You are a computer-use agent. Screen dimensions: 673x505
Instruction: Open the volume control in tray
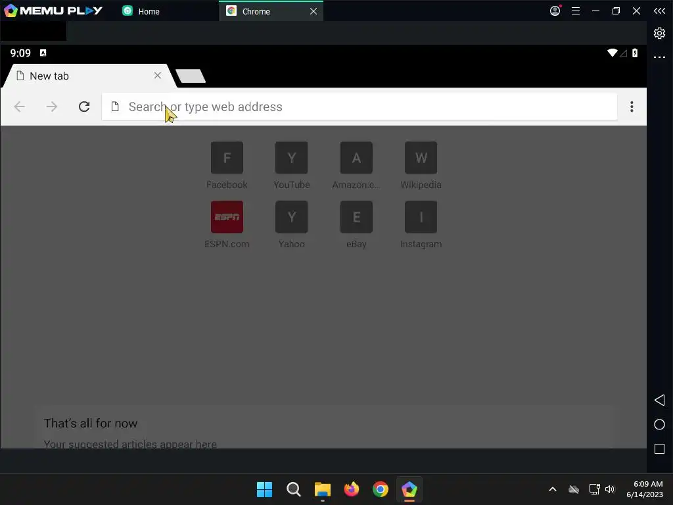click(610, 489)
